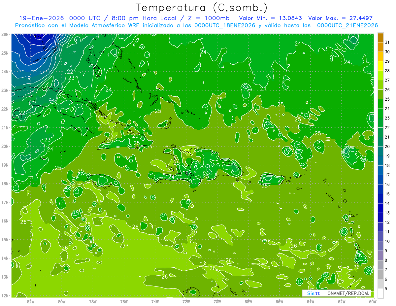Click the "15" value on the color scale

[x=387, y=194]
